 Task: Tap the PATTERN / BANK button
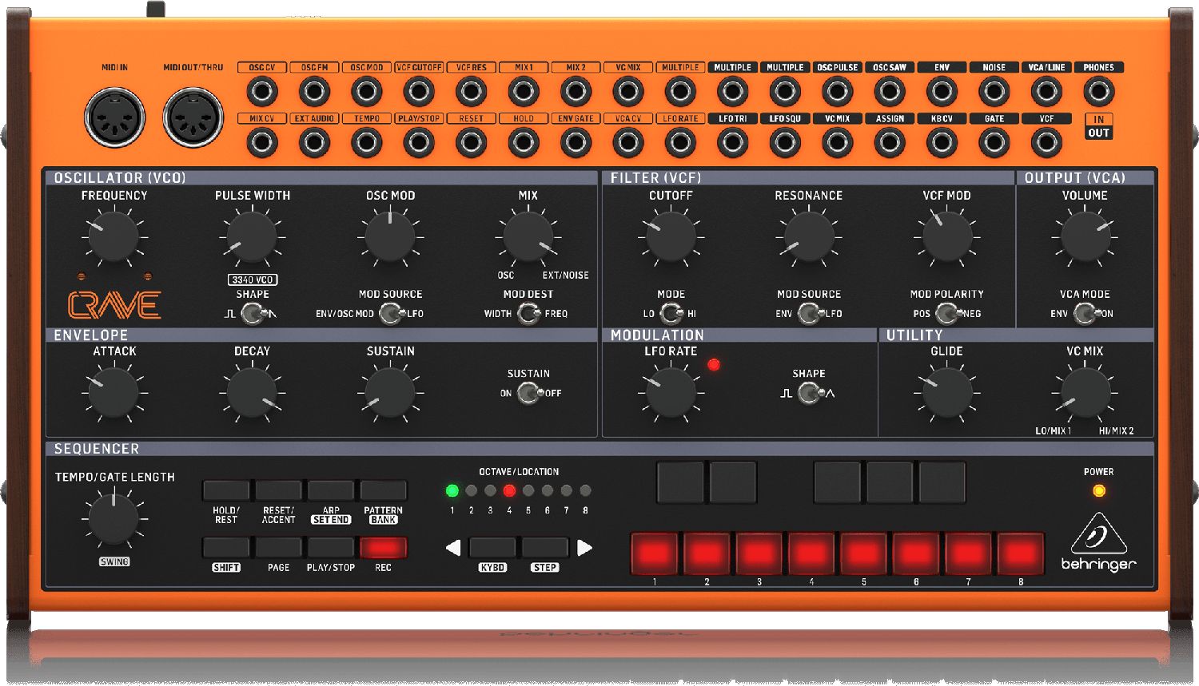tap(383, 490)
